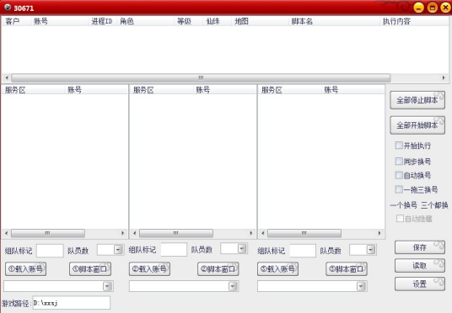
Task: Open first 队员数 dropdown
Action: click(x=118, y=249)
